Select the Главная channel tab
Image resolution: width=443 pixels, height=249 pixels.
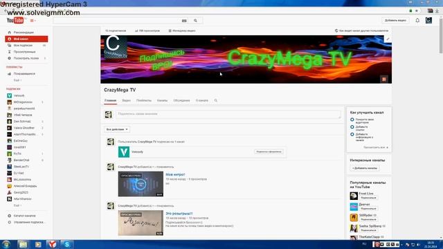[x=110, y=100]
